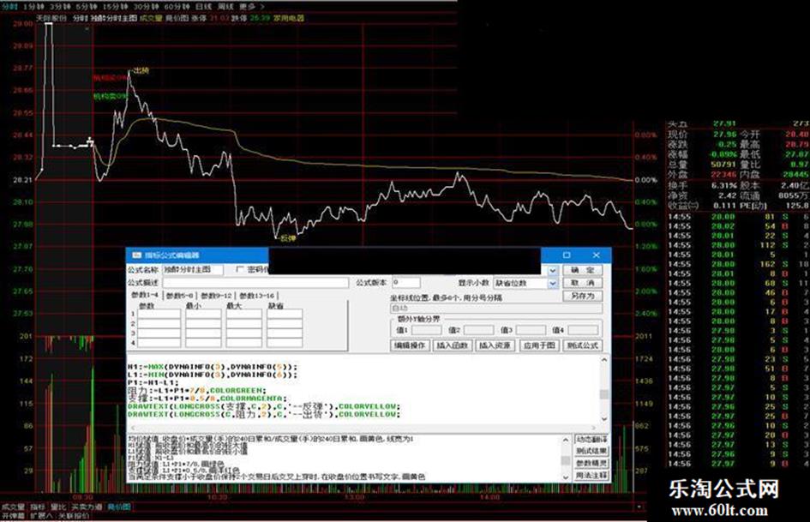Select the 周线 weekly chart tab
Image resolution: width=810 pixels, height=522 pixels.
pos(225,6)
